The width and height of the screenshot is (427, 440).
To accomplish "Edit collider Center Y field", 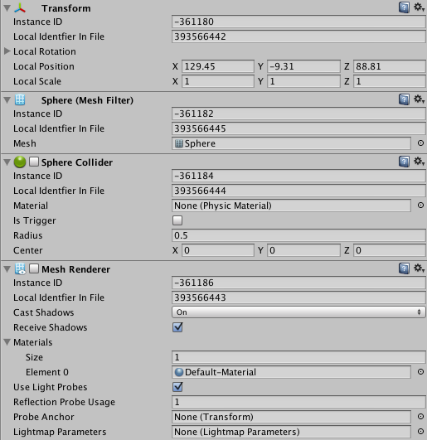I will coord(303,250).
